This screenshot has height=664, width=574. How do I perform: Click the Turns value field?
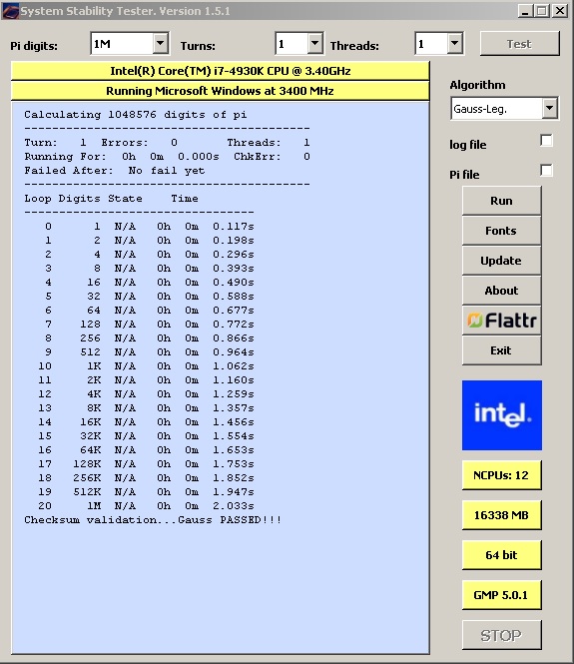[291, 44]
